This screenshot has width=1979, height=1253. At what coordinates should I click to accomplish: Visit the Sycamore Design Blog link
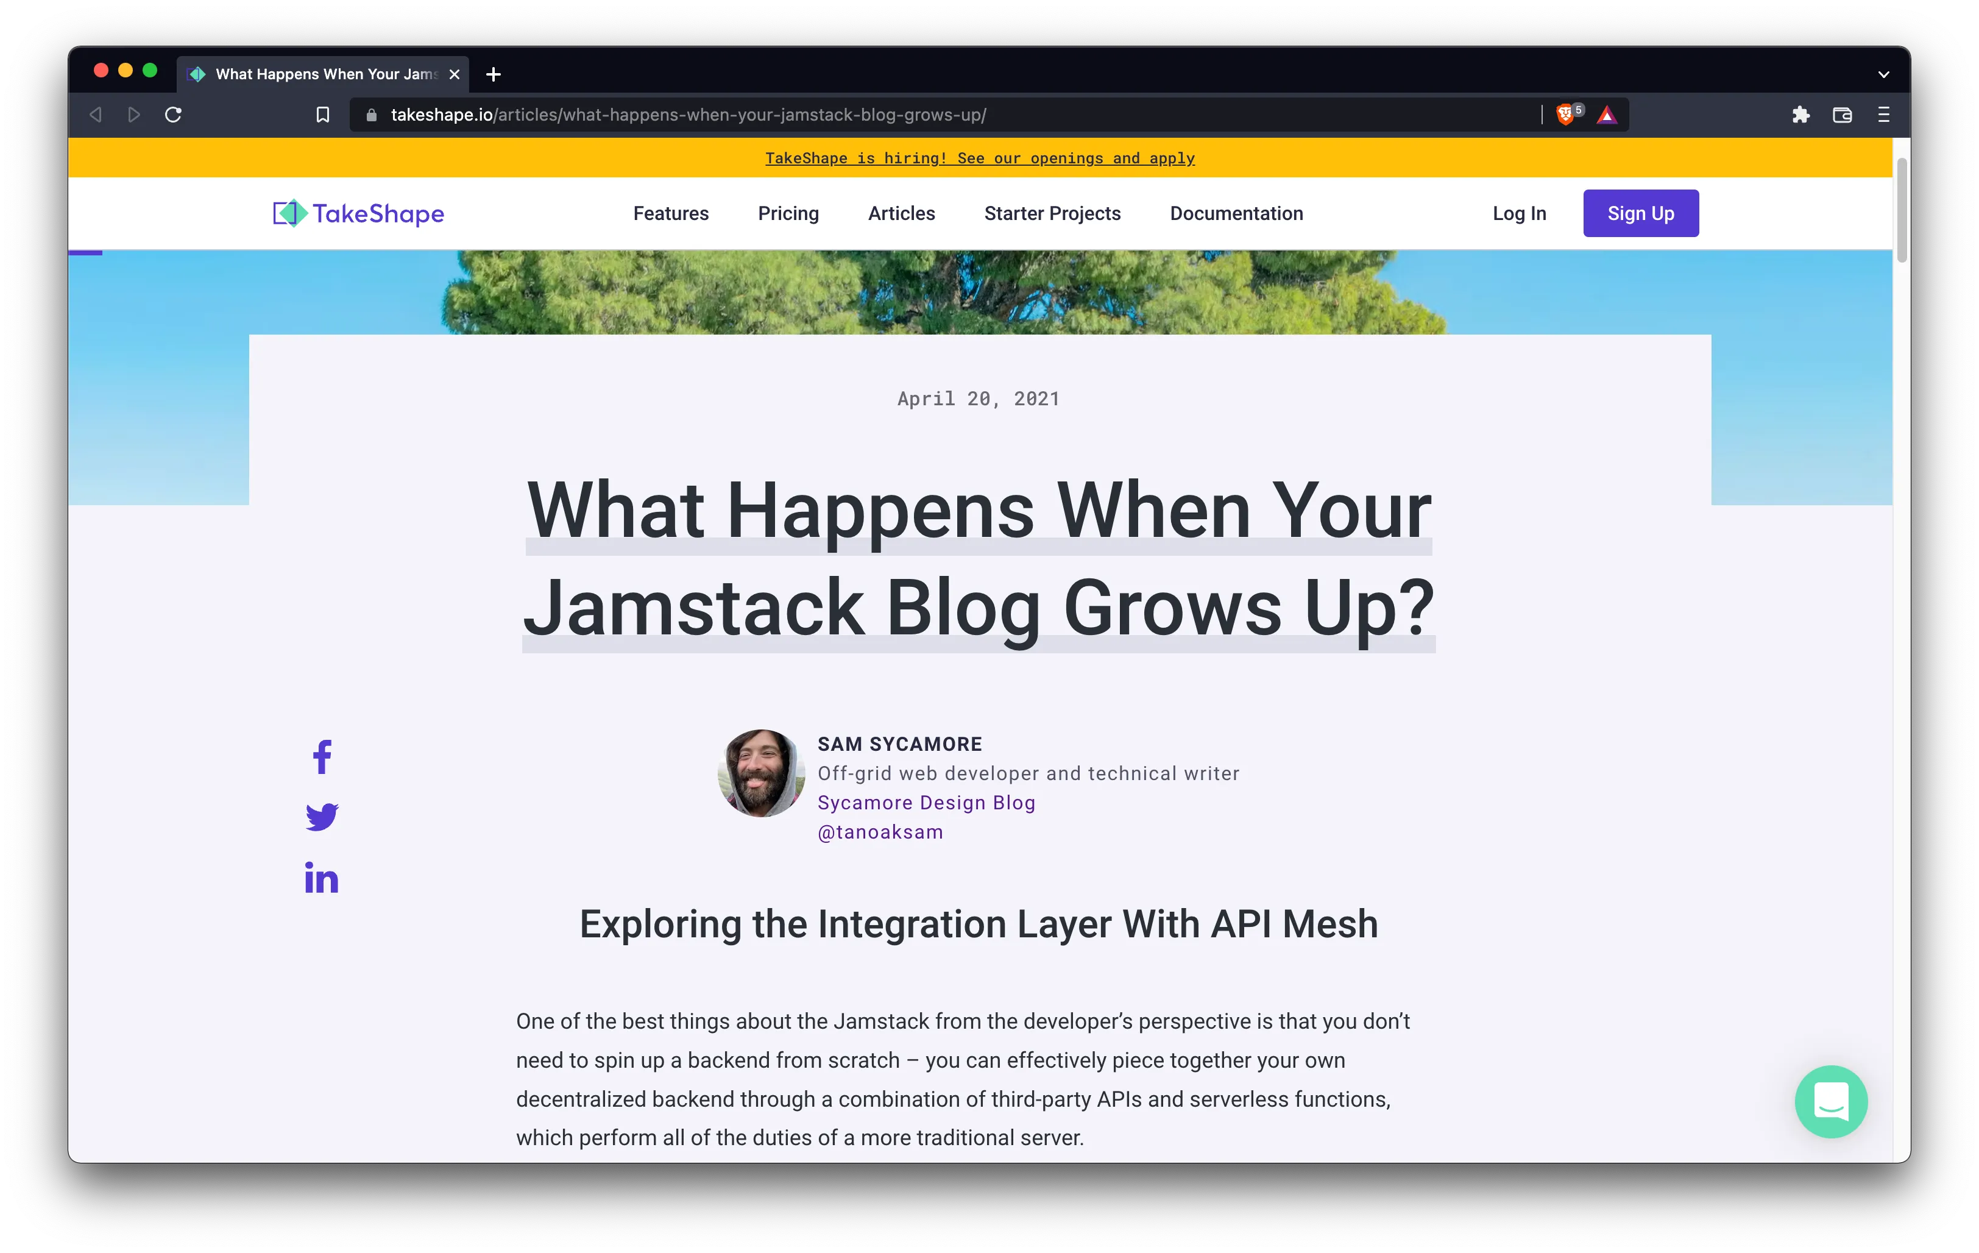(926, 803)
